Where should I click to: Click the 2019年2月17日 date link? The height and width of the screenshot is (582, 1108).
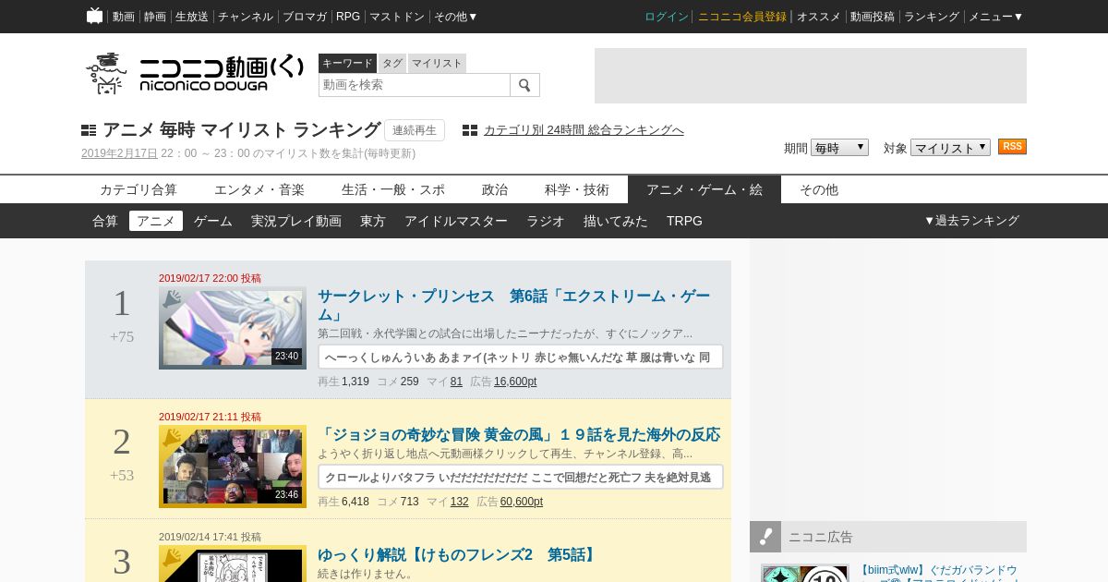tap(119, 153)
